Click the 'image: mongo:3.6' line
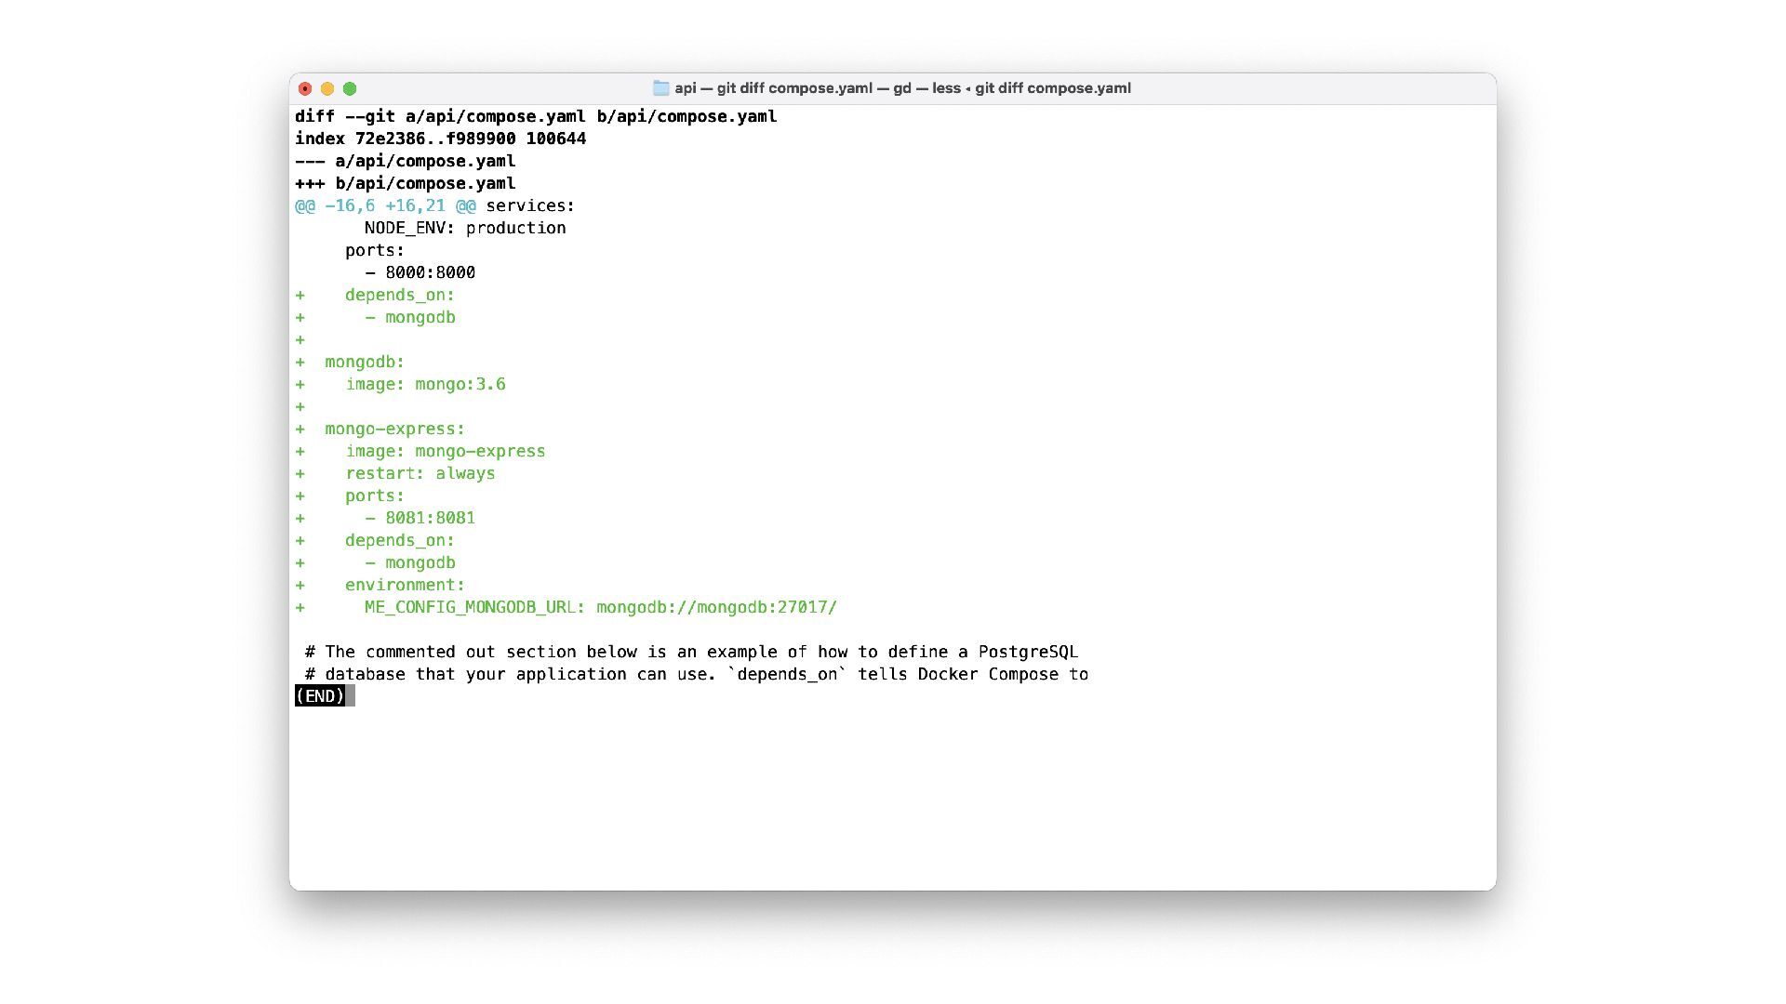1786x1004 pixels. 426,384
